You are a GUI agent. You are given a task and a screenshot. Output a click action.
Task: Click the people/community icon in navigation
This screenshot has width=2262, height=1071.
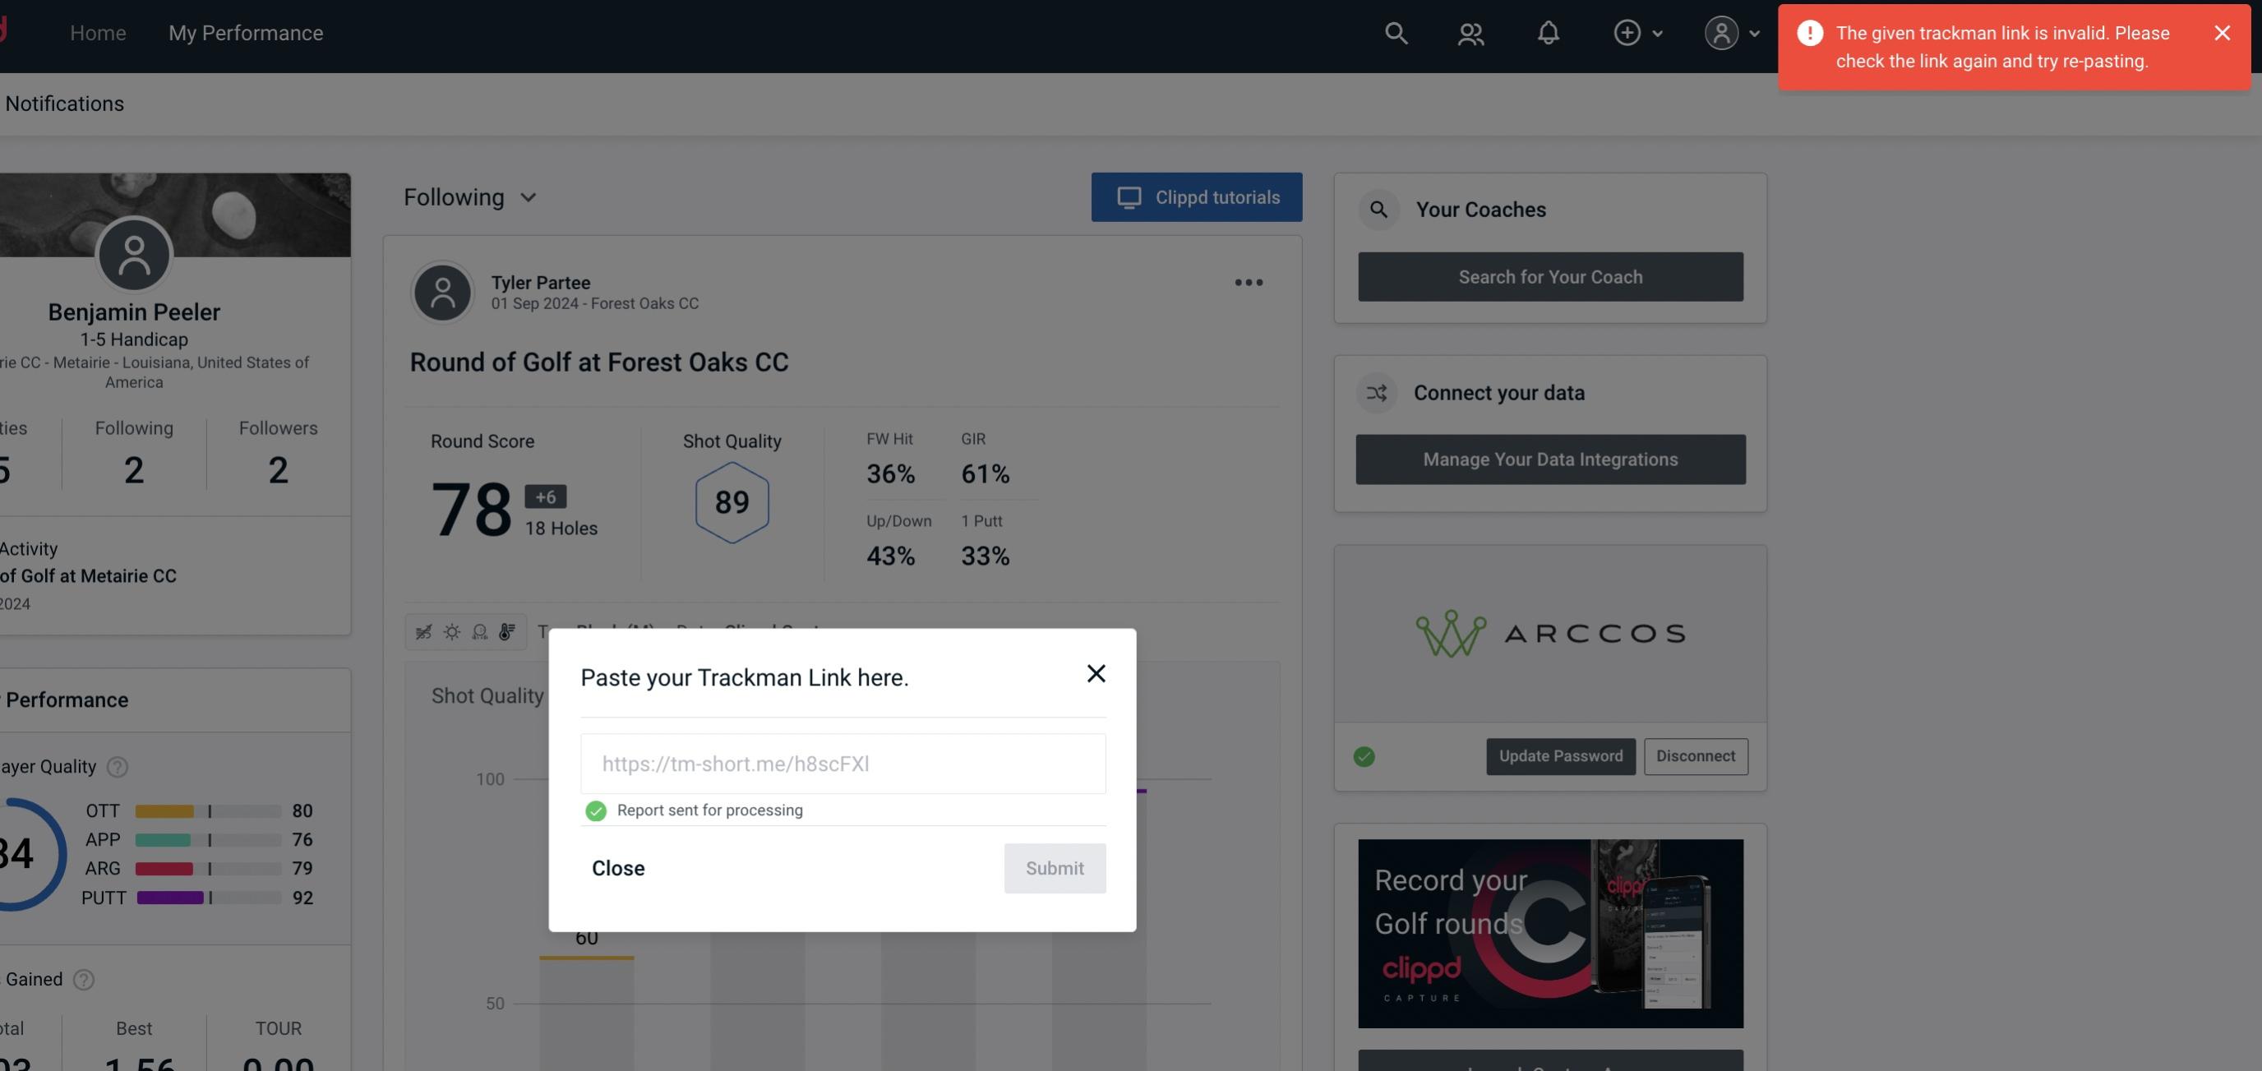pos(1470,32)
